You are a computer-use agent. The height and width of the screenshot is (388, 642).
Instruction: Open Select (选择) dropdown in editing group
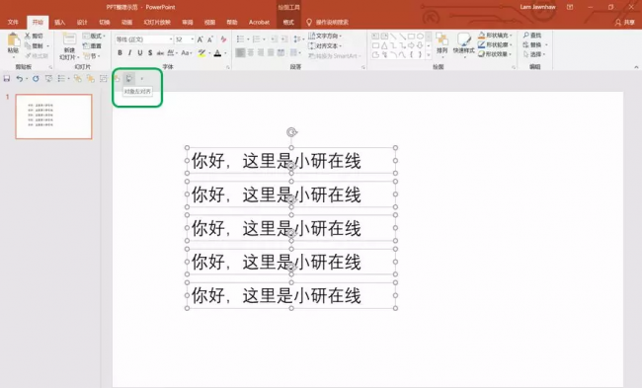pos(534,54)
